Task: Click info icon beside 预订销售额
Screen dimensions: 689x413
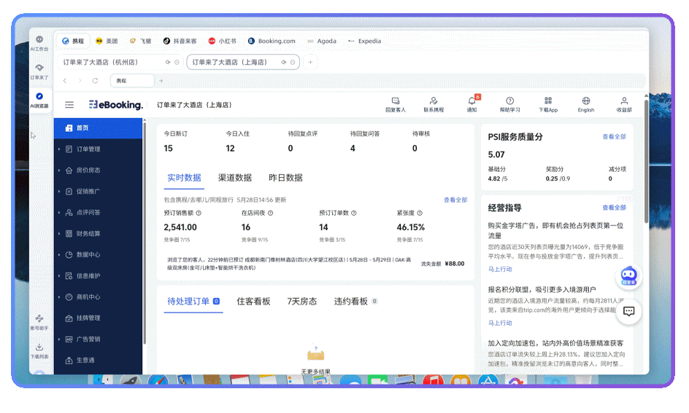Action: (x=199, y=213)
